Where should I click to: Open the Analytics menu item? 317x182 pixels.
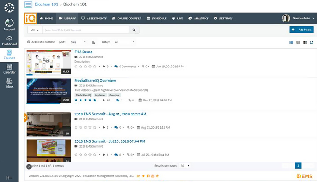[199, 19]
